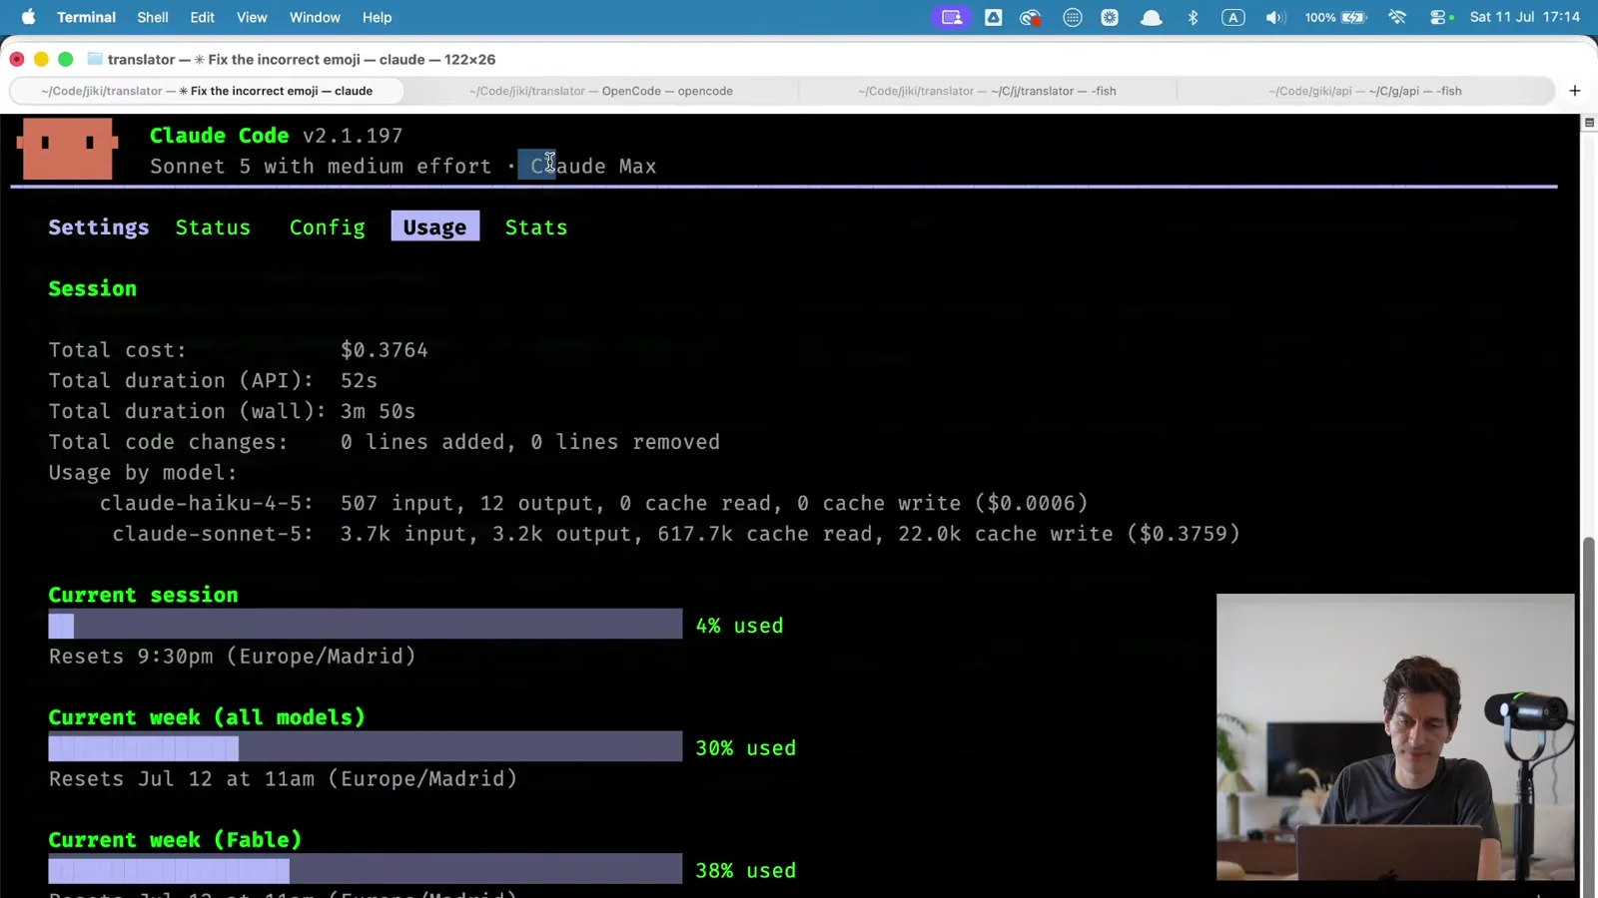The width and height of the screenshot is (1598, 898).
Task: Click the API duration value 52s
Action: tap(359, 381)
